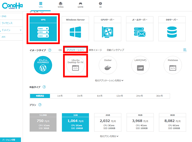Select 3ヶ月 billing period
The height and width of the screenshot is (142, 192).
[x=80, y=96]
